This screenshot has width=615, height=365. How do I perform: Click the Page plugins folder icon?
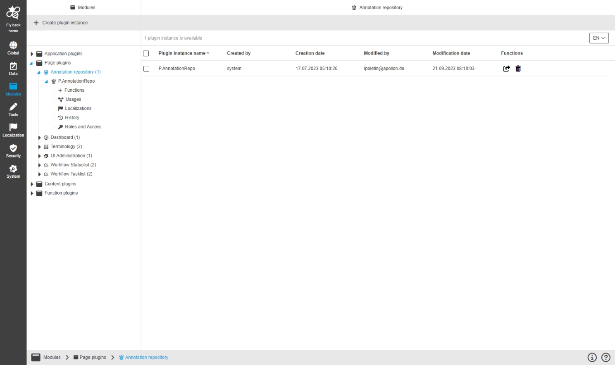coord(39,63)
